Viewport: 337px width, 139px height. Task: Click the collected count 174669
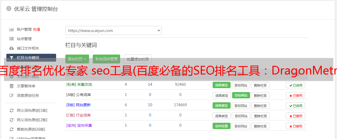(x=180, y=105)
